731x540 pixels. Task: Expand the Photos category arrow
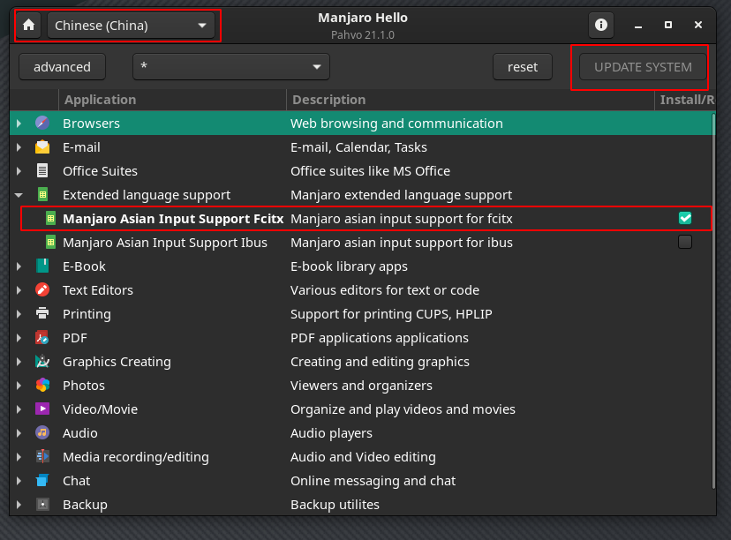[19, 386]
